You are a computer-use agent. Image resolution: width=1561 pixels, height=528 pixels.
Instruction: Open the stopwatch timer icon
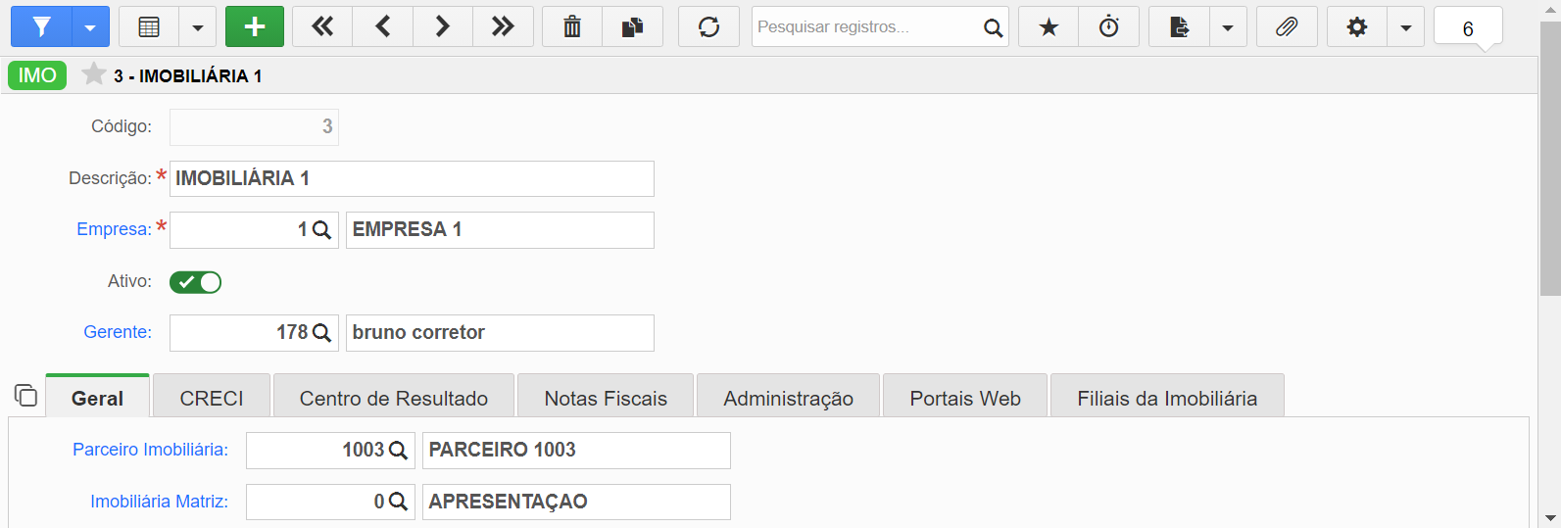click(x=1108, y=26)
